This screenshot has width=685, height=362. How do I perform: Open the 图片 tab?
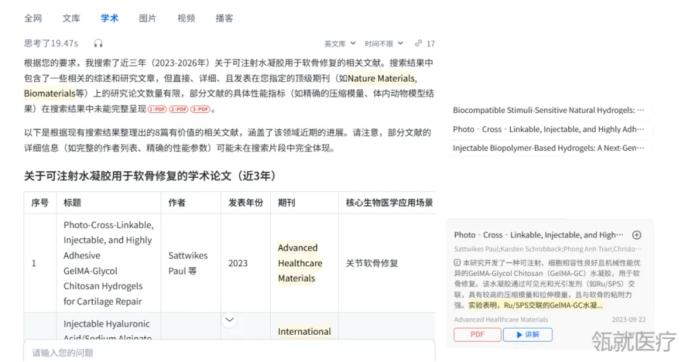pos(148,18)
